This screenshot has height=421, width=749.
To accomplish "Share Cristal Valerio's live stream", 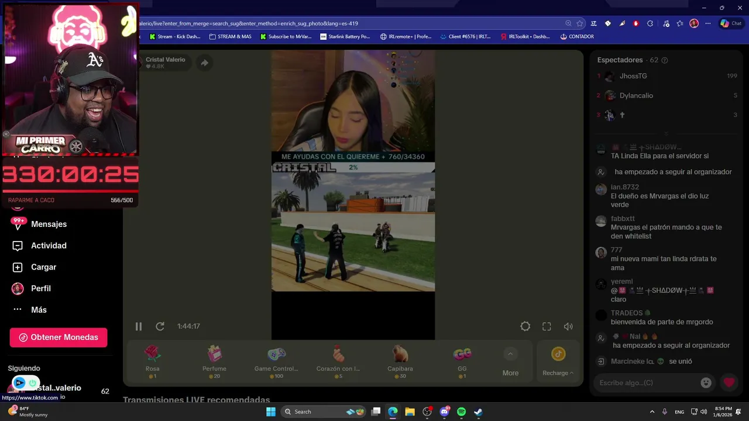I will [204, 63].
